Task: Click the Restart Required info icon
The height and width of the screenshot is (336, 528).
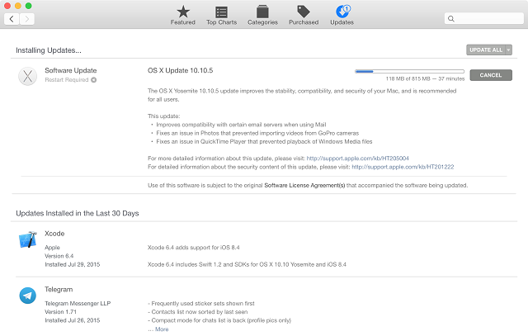Action: click(x=93, y=80)
